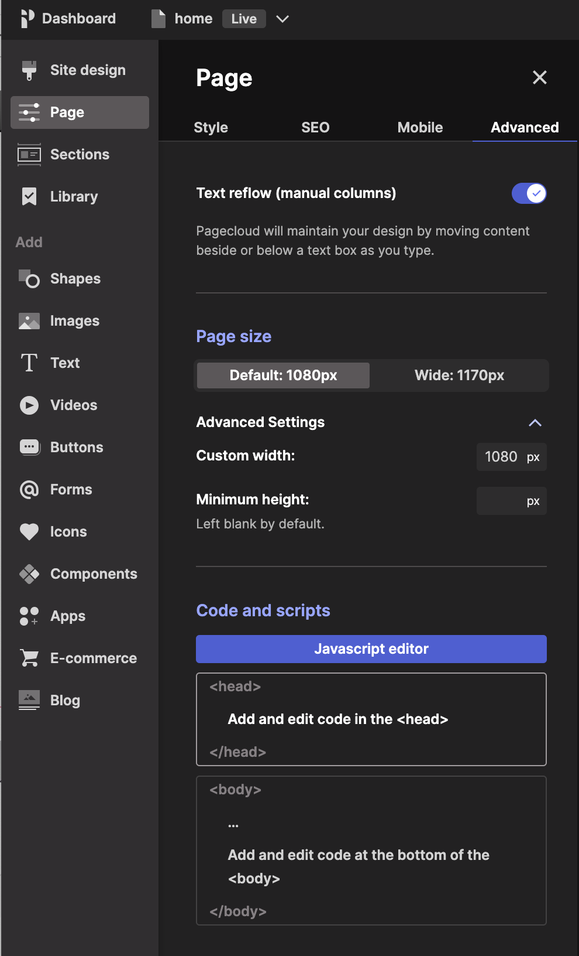The image size is (579, 956).
Task: Switch to the SEO tab
Action: 315,128
